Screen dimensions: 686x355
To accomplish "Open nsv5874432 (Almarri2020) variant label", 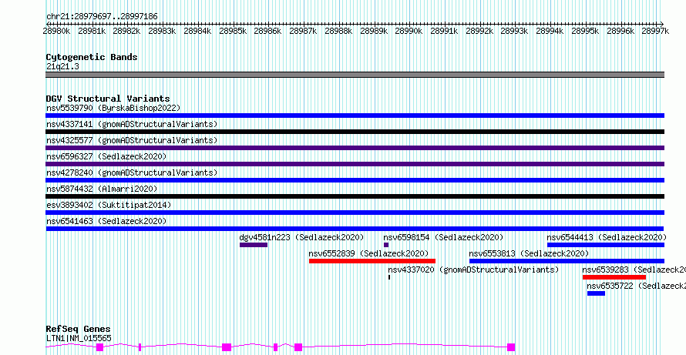I will [x=102, y=189].
